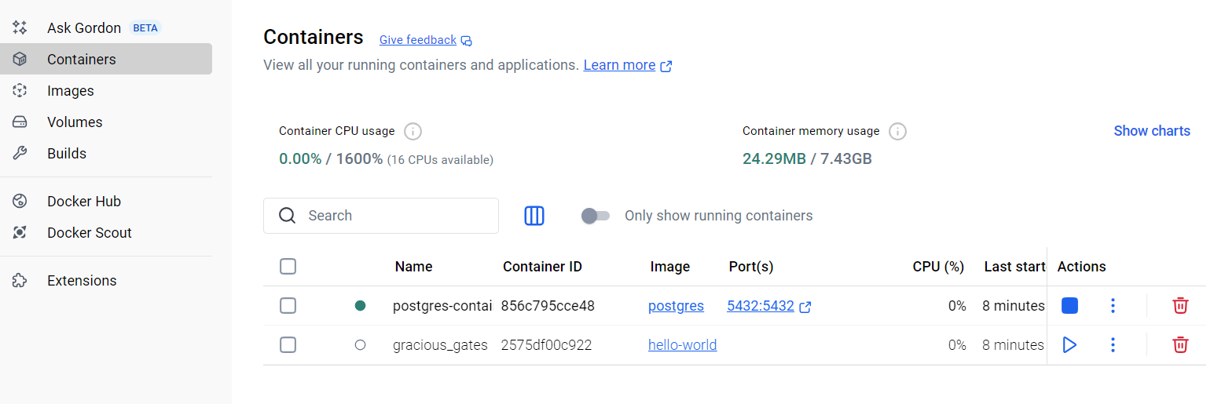Check the postgres-container row checkbox
This screenshot has width=1225, height=404.
pos(288,306)
